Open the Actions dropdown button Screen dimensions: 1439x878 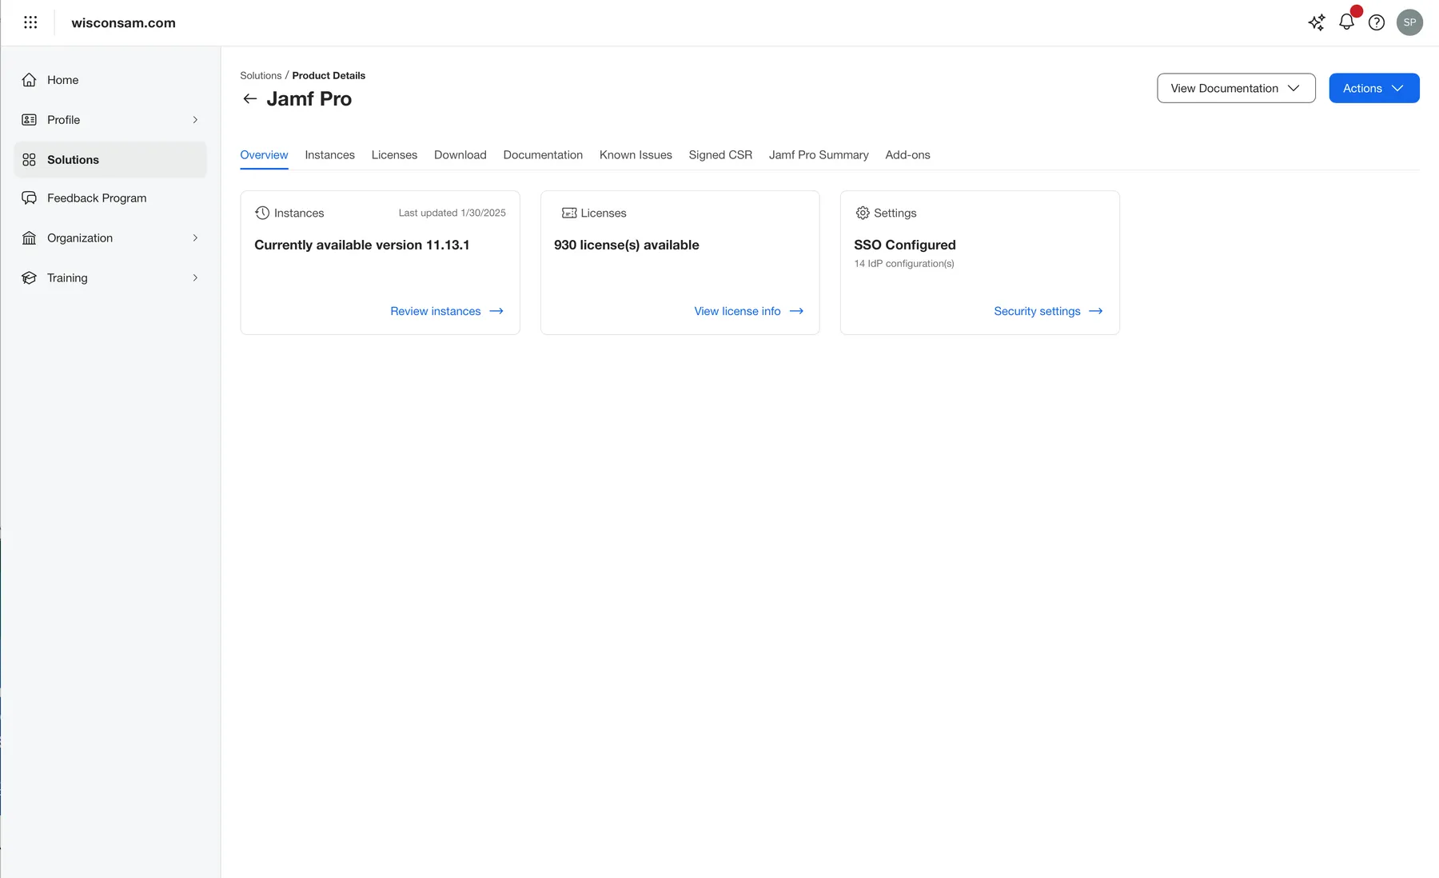tap(1374, 88)
